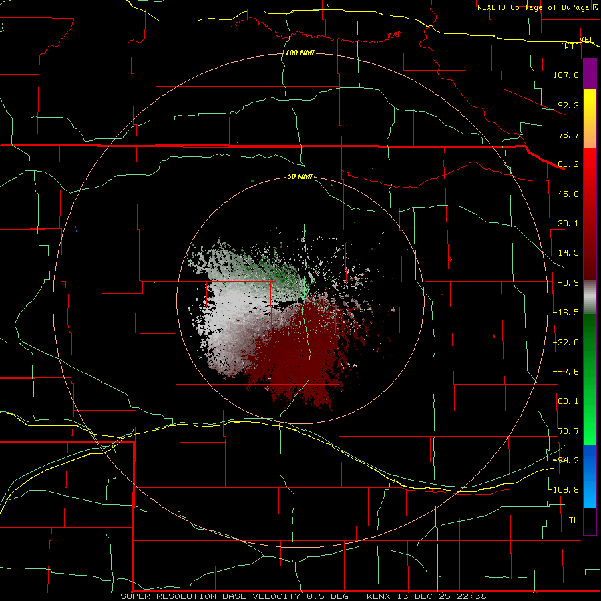Click the 14.5 legend value
601x601 pixels.
click(568, 253)
